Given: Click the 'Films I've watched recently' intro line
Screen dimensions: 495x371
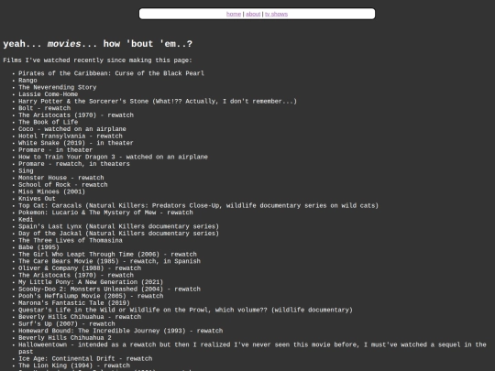Looking at the screenshot, I should click(97, 60).
